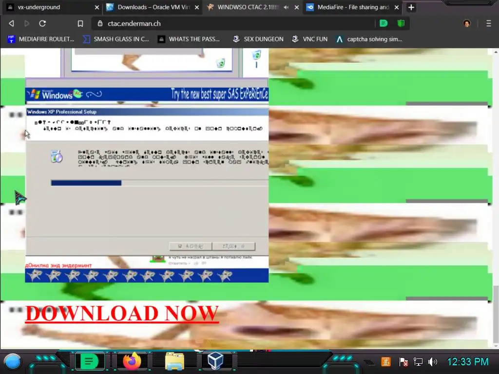Bookmark this page

pos(80,23)
